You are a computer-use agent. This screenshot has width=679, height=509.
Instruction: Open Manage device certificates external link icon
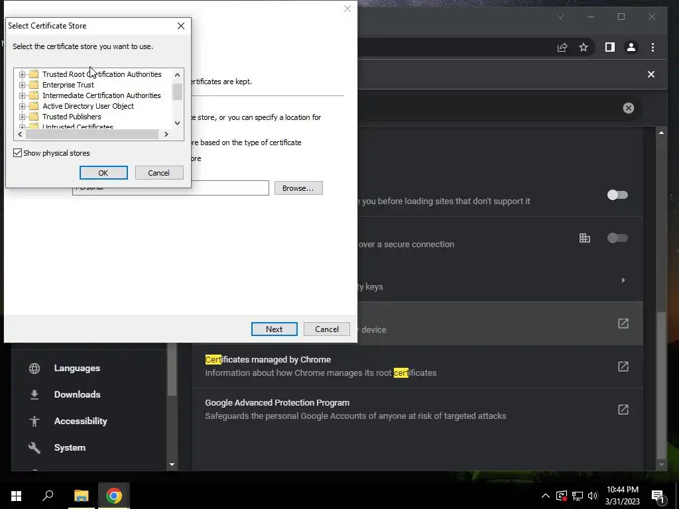pyautogui.click(x=623, y=323)
